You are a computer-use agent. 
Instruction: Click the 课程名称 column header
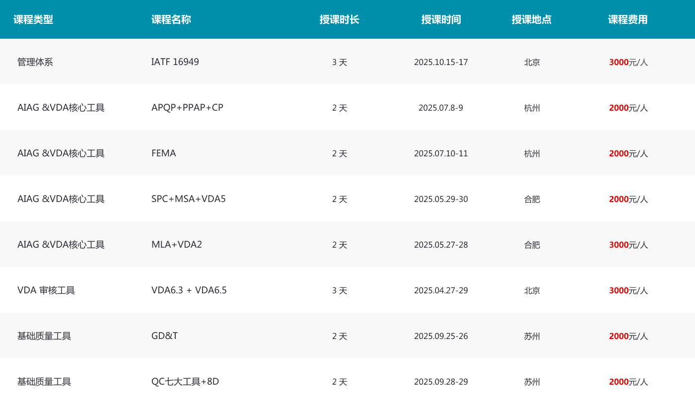pyautogui.click(x=171, y=19)
